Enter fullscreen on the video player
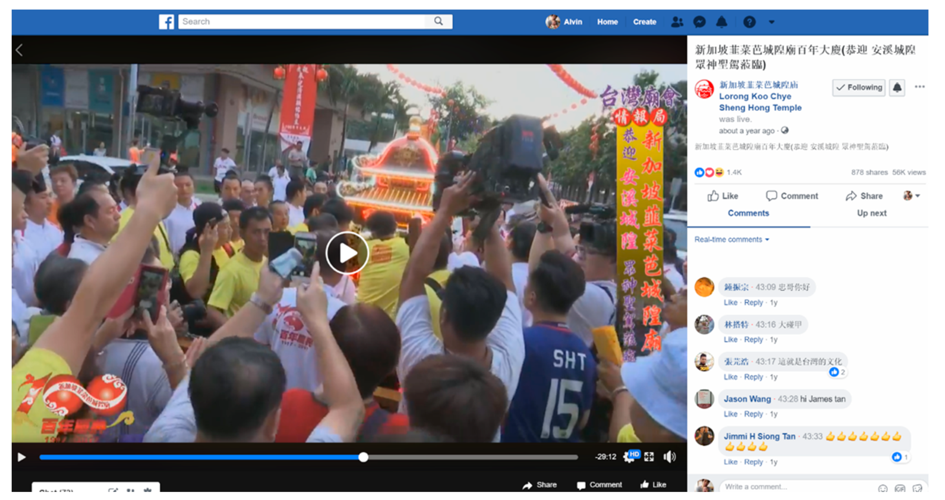945x500 pixels. (648, 457)
